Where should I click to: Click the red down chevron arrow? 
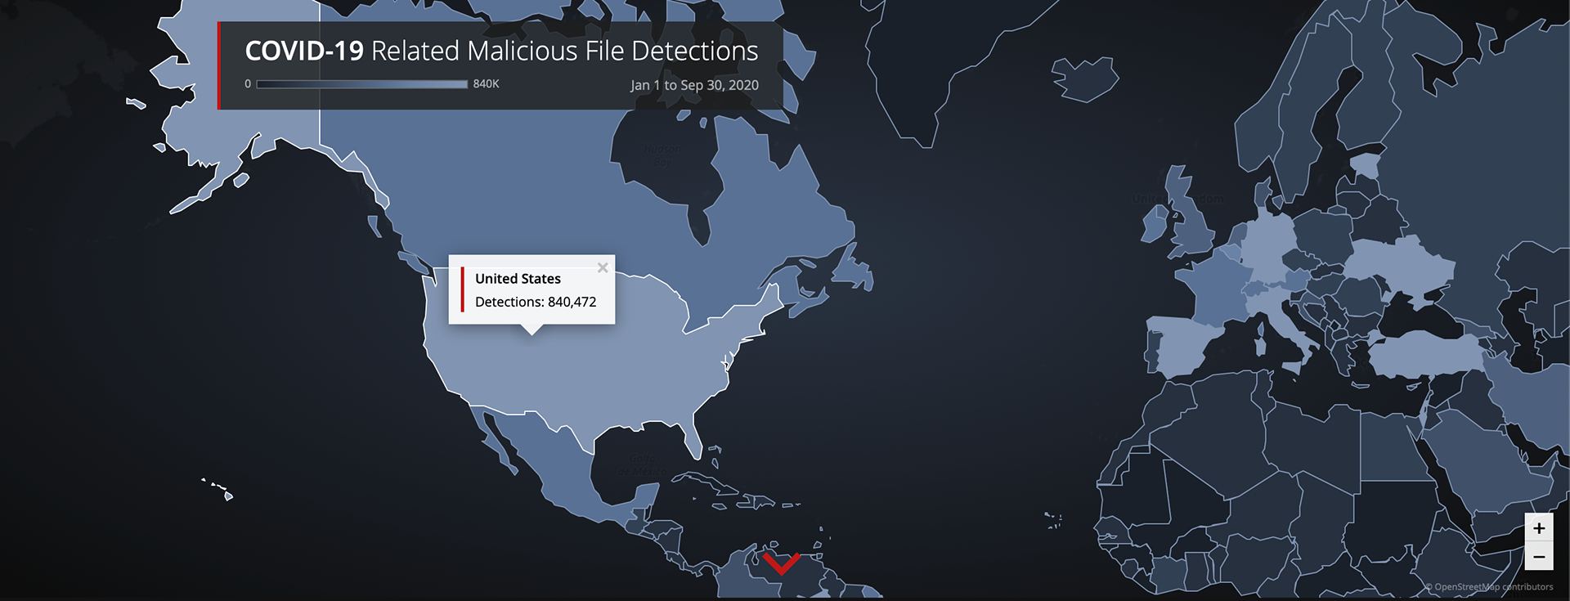(781, 563)
